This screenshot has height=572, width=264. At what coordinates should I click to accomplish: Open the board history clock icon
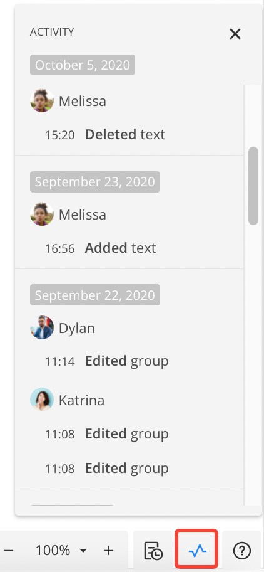153,550
